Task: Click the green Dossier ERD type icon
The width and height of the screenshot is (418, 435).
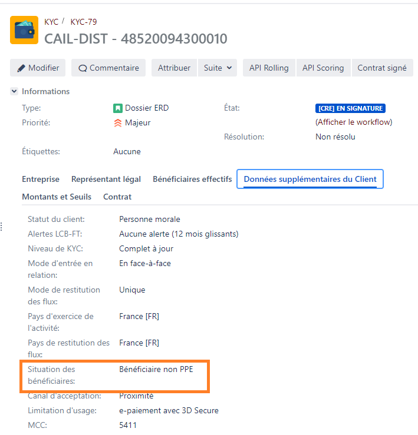Action: pyautogui.click(x=118, y=108)
